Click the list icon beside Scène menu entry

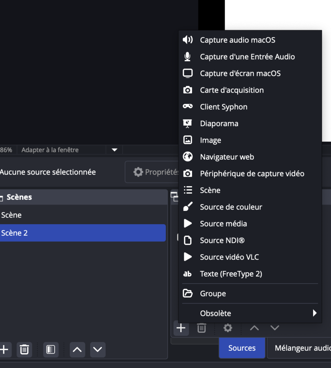[x=188, y=190]
